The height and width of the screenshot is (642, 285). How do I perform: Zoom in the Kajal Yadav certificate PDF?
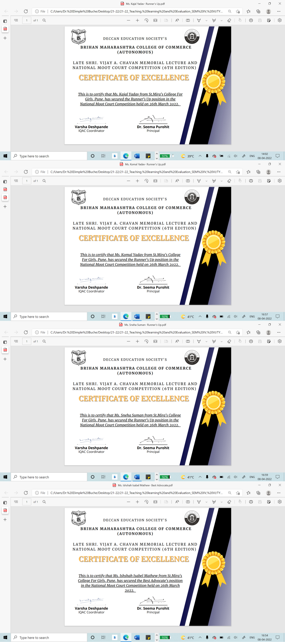coord(137,20)
